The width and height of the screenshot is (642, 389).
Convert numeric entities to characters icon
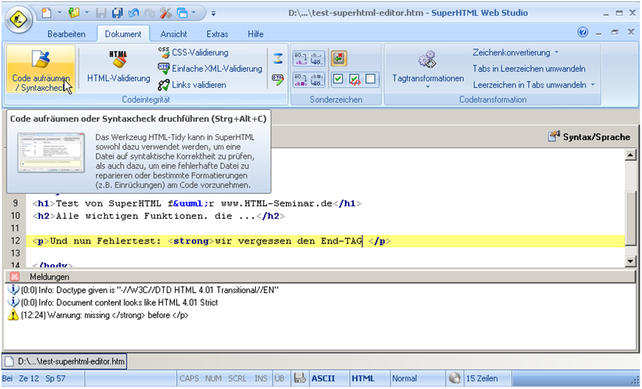coord(317,79)
